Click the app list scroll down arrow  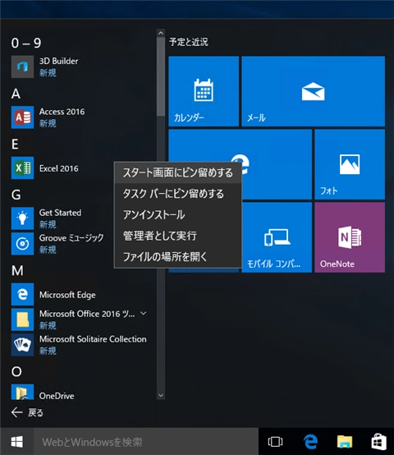161,395
